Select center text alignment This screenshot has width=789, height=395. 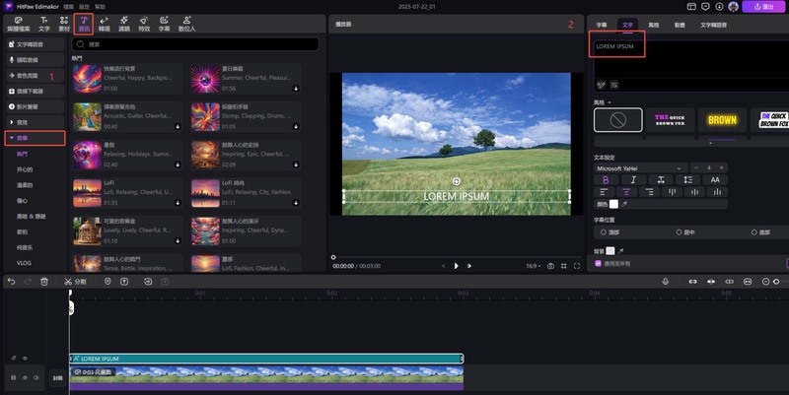pyautogui.click(x=626, y=192)
